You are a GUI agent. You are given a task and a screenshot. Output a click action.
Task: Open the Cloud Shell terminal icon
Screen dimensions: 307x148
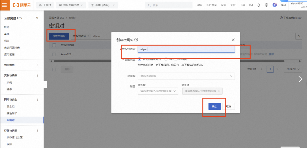(x=251, y=5)
